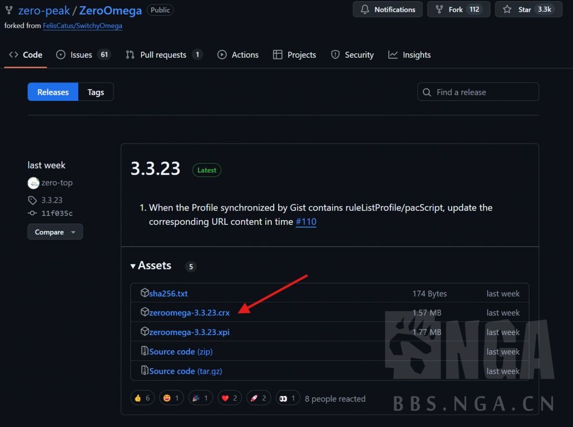This screenshot has height=427, width=573.
Task: Download zeroomega-3.3.23.crx file
Action: [x=189, y=313]
